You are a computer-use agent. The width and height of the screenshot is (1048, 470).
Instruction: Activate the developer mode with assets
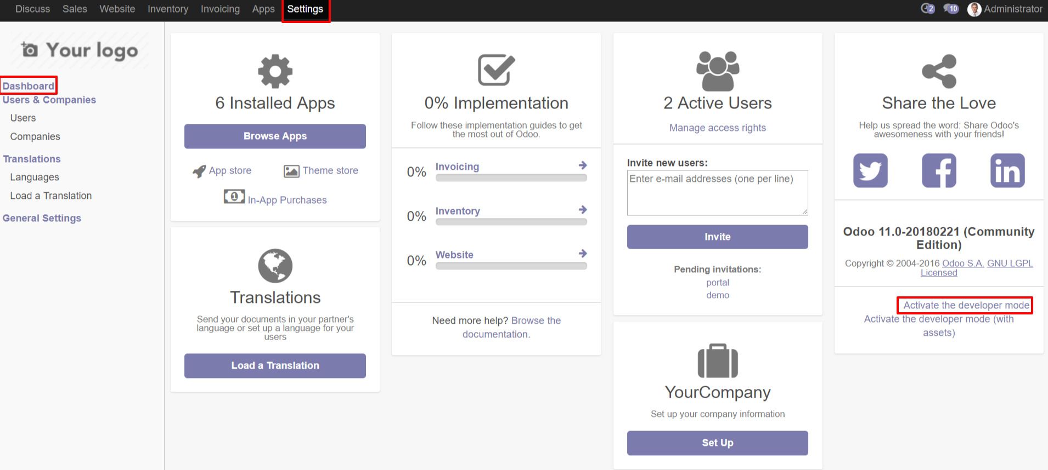[x=939, y=326]
